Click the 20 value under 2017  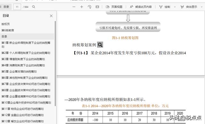click(x=140, y=120)
